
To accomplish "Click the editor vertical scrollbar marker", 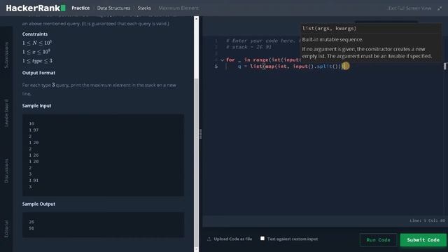I will pos(445,66).
